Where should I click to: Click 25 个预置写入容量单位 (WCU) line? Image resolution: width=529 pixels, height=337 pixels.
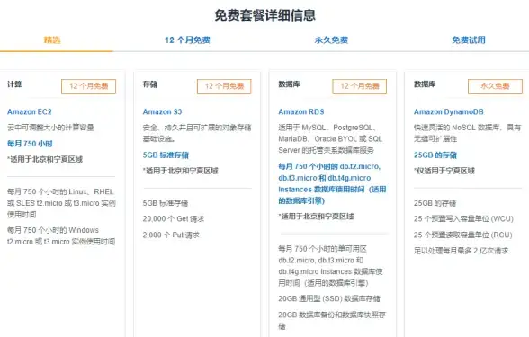pos(463,218)
